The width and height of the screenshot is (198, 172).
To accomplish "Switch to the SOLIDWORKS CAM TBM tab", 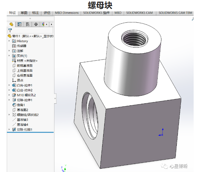I will tap(175, 13).
